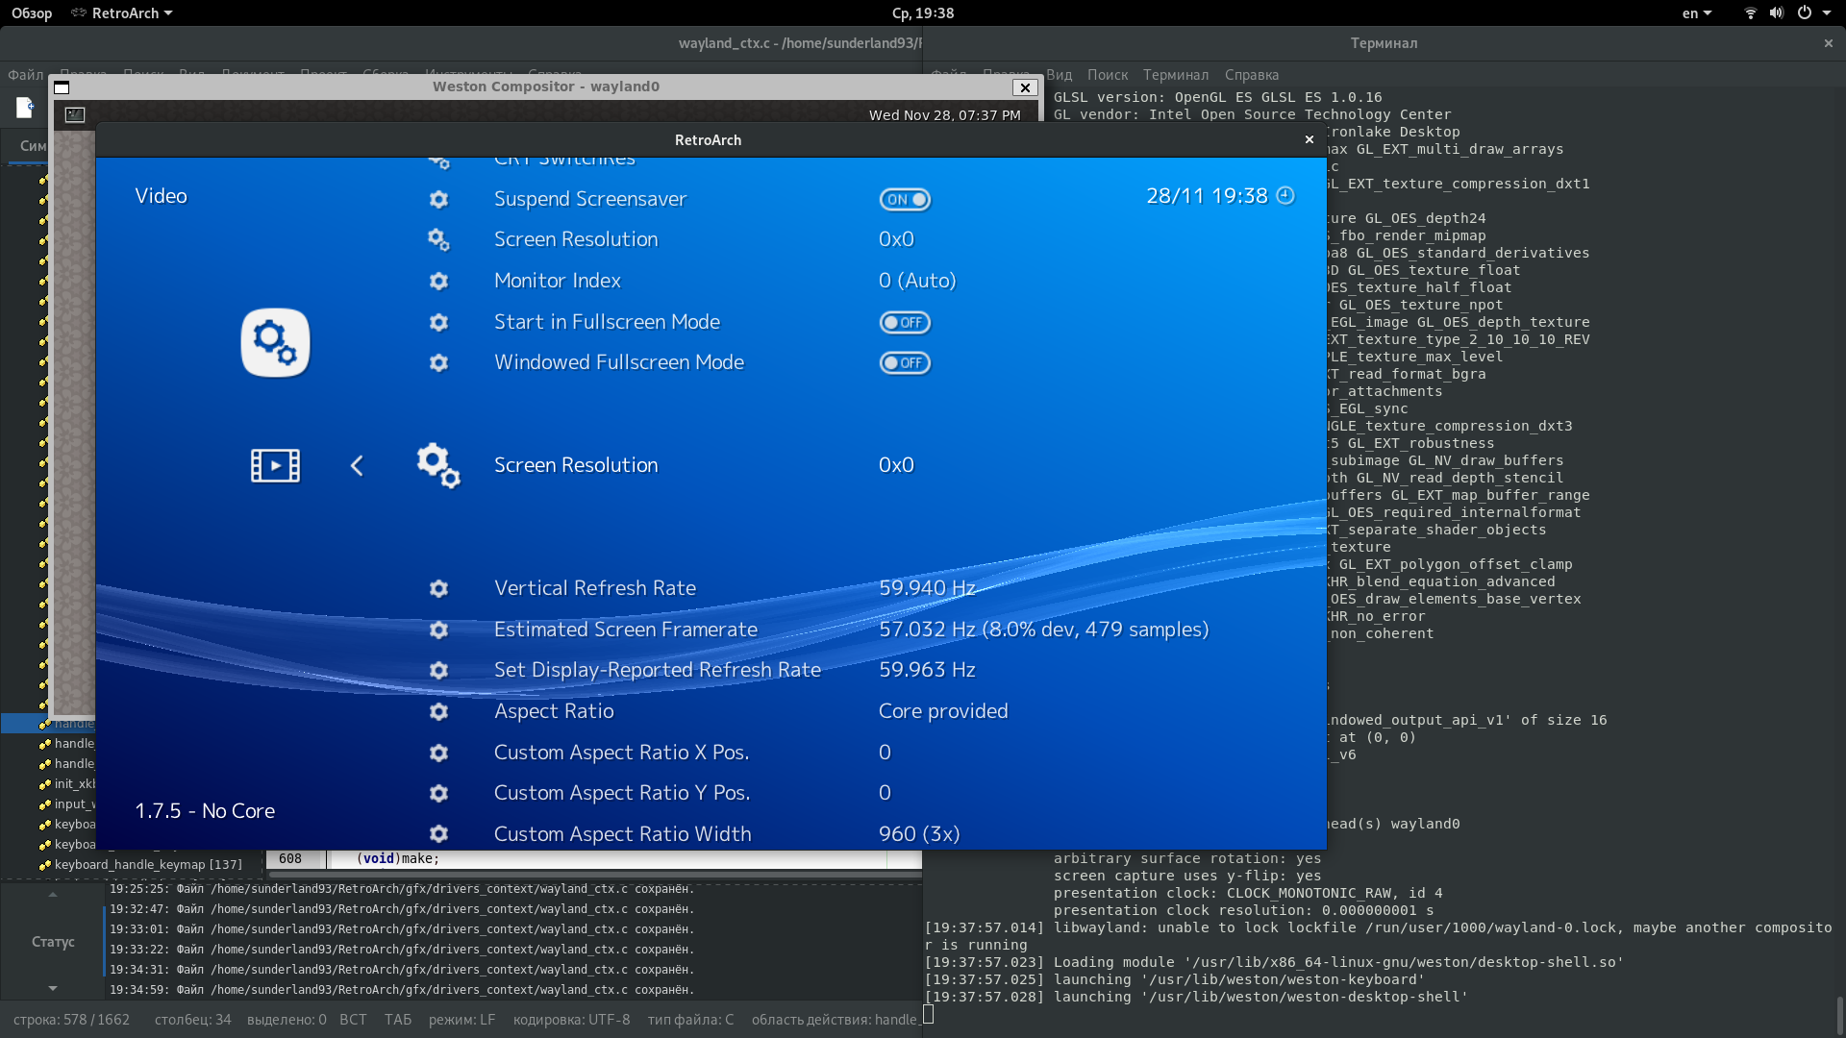Select the init_xkb symbol in the editor tree
This screenshot has width=1846, height=1038.
(74, 784)
